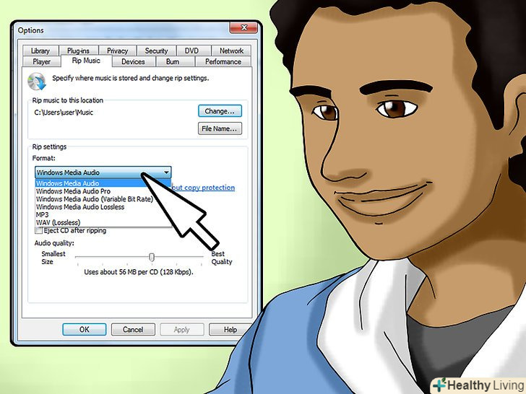Close the Options dialog

pos(244,28)
